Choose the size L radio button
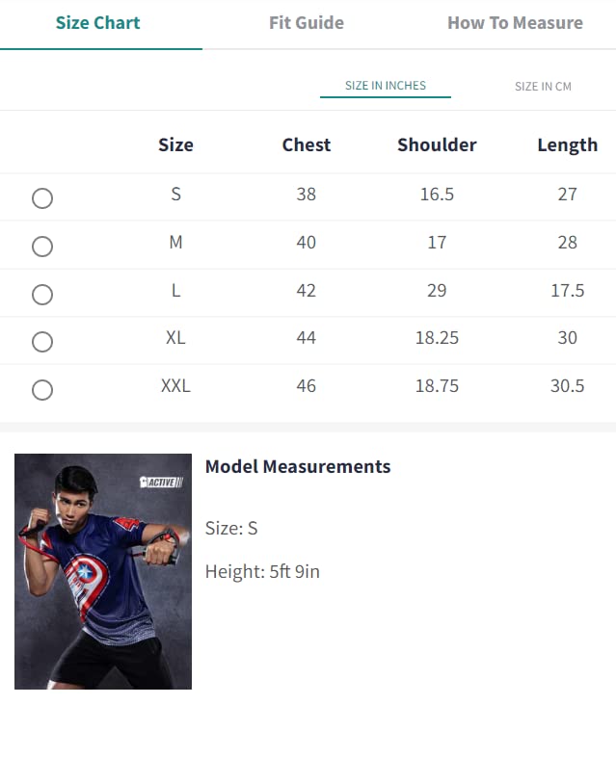Image resolution: width=616 pixels, height=757 pixels. click(x=42, y=295)
